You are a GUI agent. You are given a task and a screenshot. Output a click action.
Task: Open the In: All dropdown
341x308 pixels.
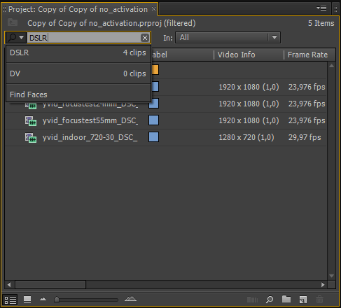pyautogui.click(x=228, y=37)
